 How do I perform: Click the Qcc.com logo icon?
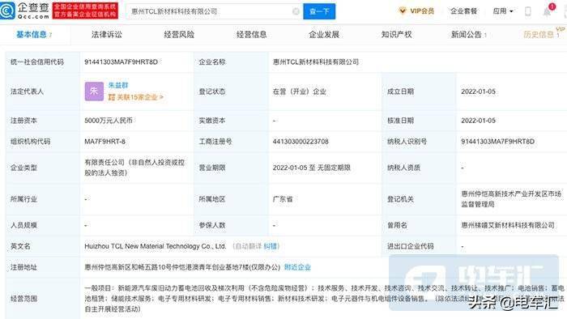(x=7, y=11)
